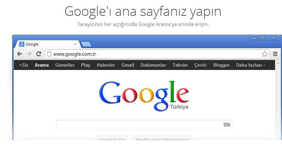Open Takvim in the Google bar
This screenshot has height=148, width=282.
click(180, 65)
